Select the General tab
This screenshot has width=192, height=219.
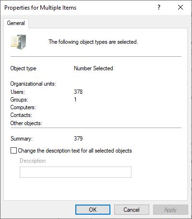[16, 23]
